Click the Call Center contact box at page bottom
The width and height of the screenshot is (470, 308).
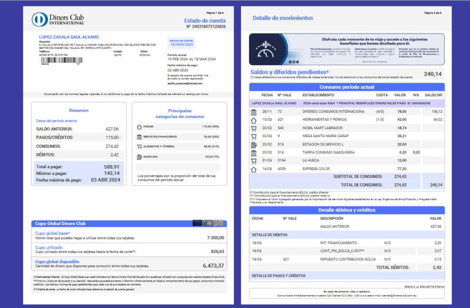347,293
